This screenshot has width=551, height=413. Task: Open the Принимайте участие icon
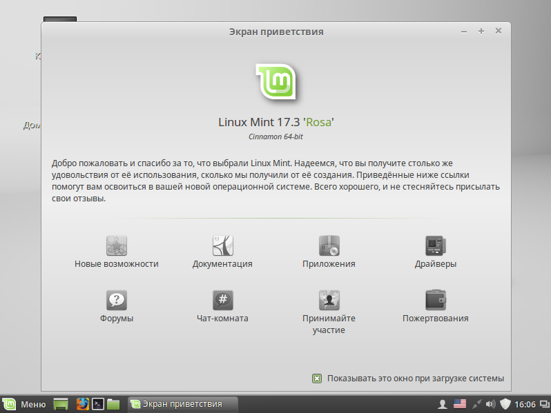coord(329,300)
